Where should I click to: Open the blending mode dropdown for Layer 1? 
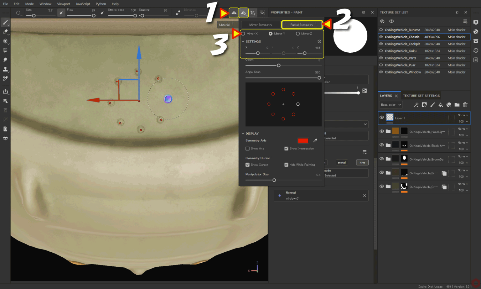point(462,115)
